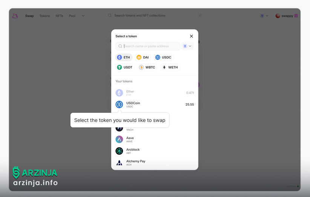Select the WETH quick-select chip
Screen dimensions: 310x197
[170, 67]
